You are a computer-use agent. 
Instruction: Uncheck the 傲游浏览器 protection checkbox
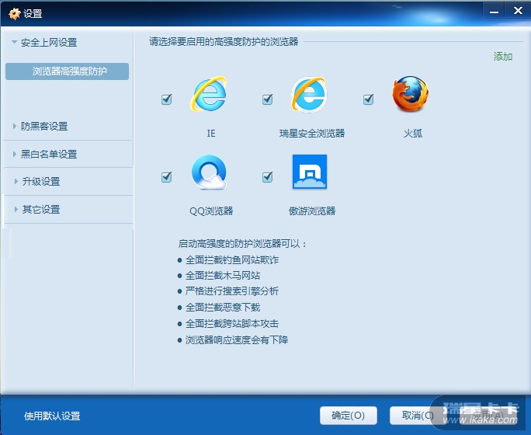(x=267, y=177)
